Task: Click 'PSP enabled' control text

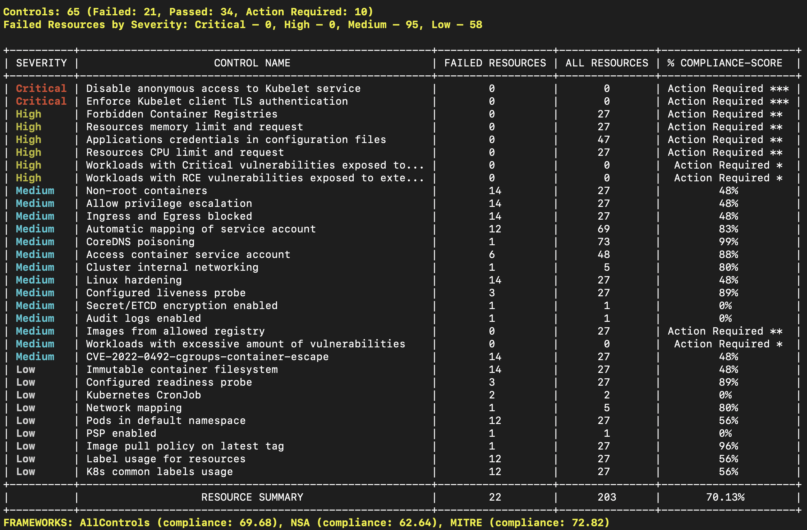Action: point(121,434)
